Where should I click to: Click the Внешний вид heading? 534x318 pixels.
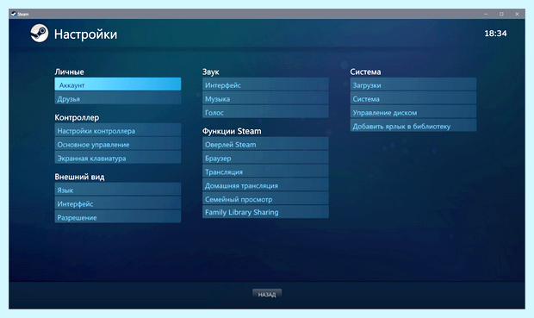tap(79, 177)
